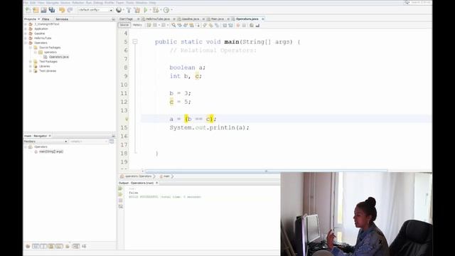Screen dimensions: 455x256
Task: Close the Operators.java editor tab
Action: pos(263,19)
